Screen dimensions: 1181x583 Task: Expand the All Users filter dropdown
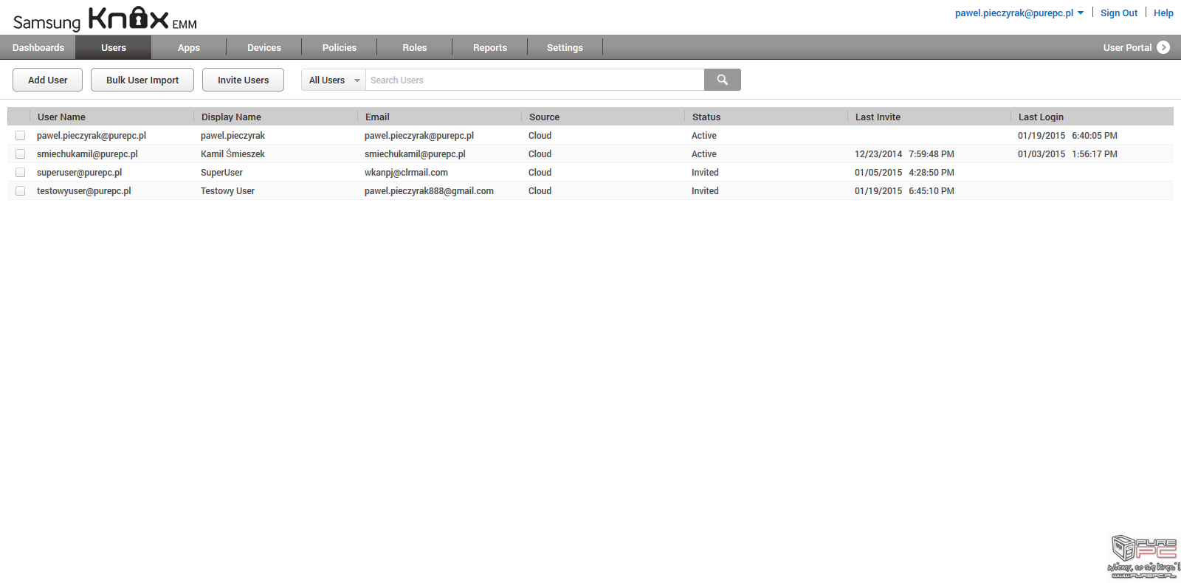[334, 80]
